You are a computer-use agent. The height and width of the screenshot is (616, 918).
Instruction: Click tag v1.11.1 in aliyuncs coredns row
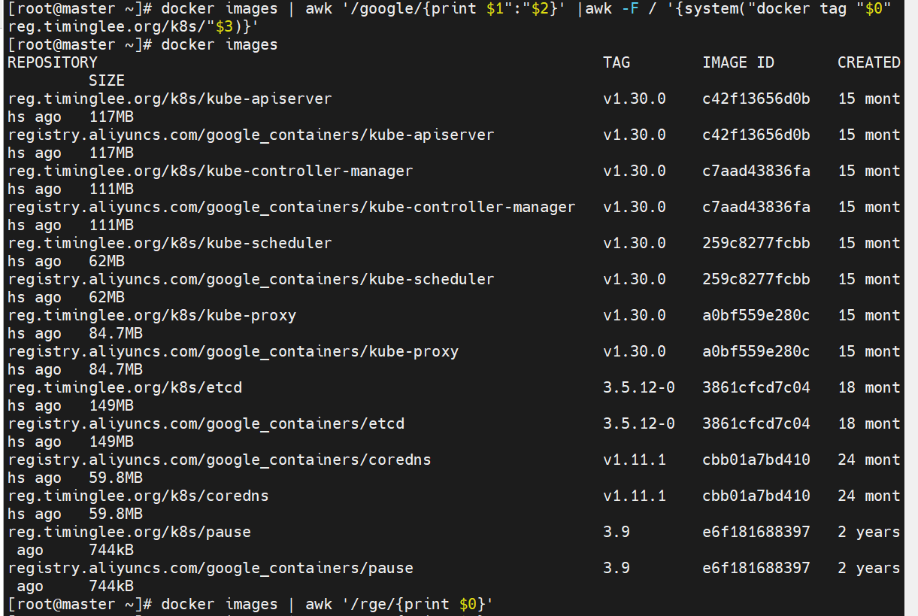tap(635, 460)
